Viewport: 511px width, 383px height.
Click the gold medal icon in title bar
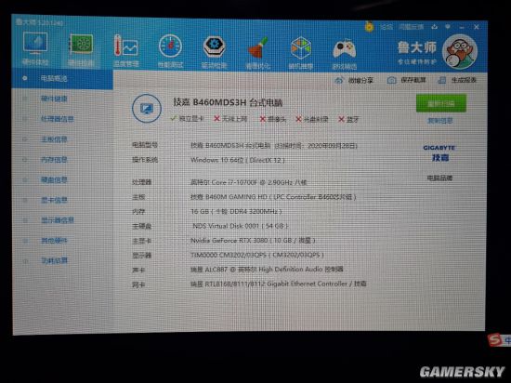(x=369, y=26)
